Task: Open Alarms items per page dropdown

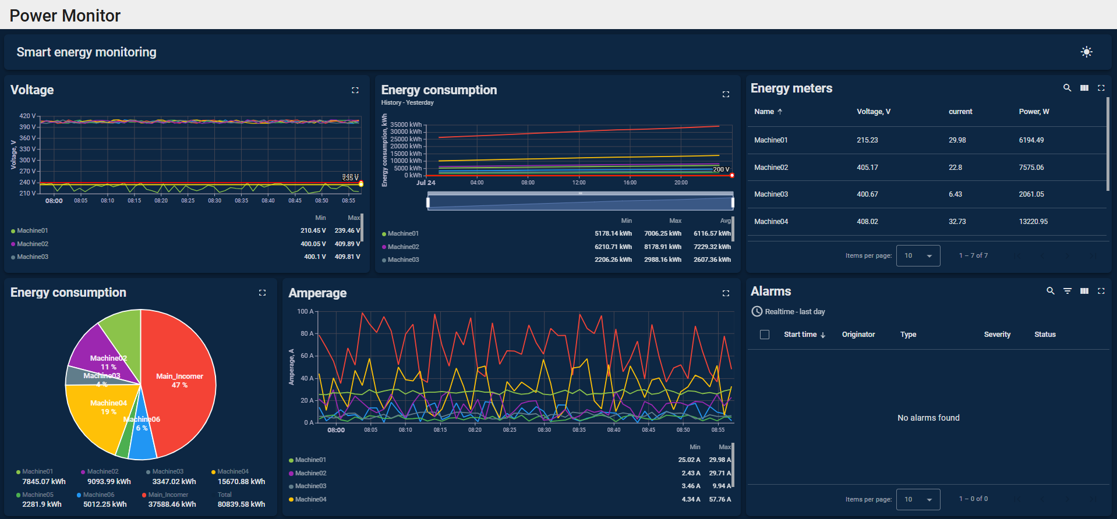Action: coord(918,499)
